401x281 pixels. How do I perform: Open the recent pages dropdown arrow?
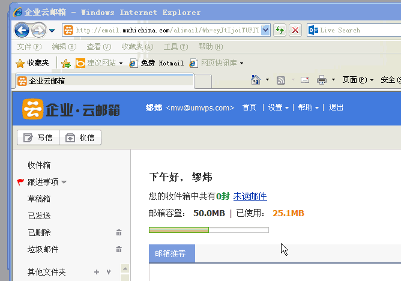click(x=52, y=31)
